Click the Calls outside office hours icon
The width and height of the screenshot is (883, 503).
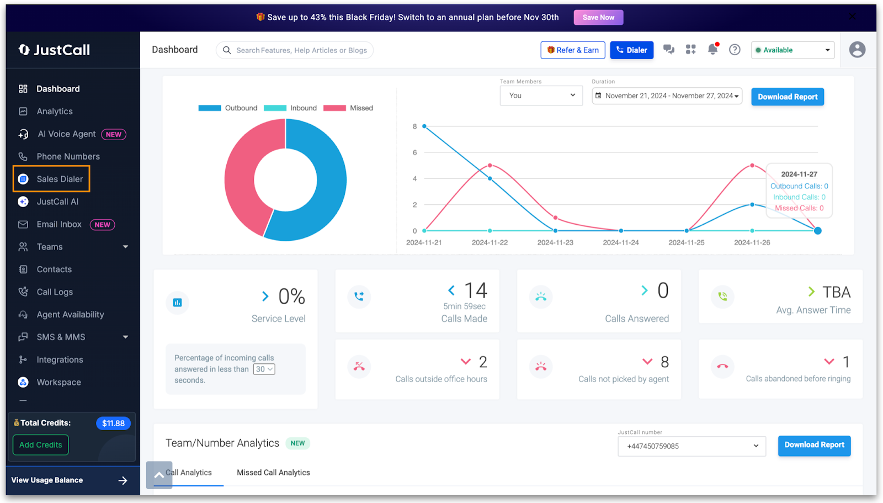pos(359,366)
